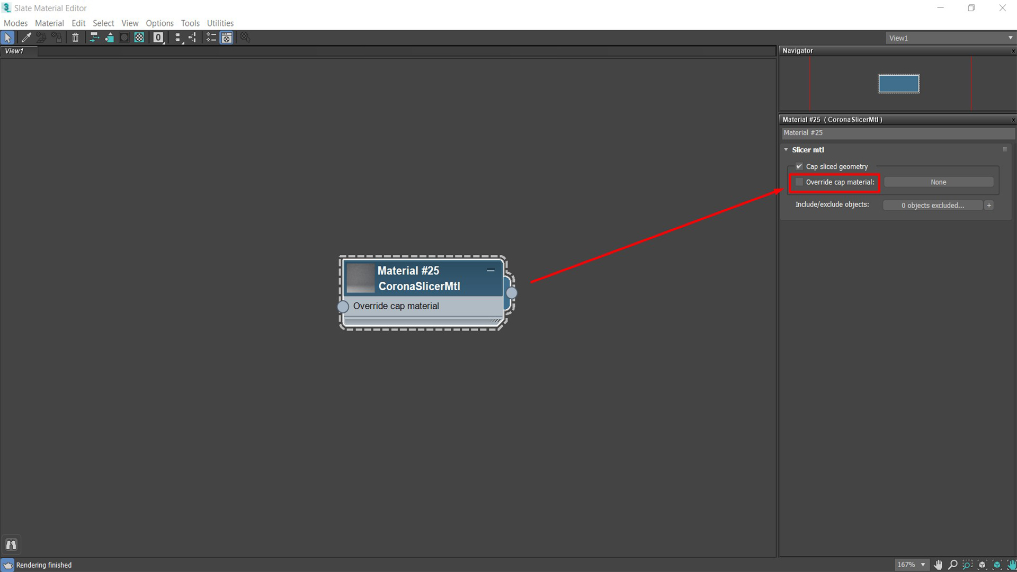This screenshot has height=572, width=1017.
Task: Select the eyedropper pick material tool
Action: [x=25, y=38]
